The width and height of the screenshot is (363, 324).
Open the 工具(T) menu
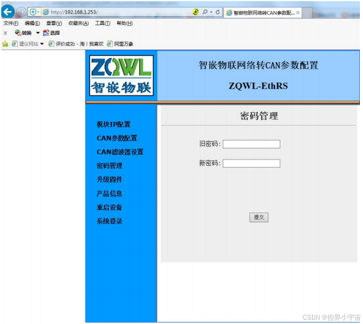point(103,23)
